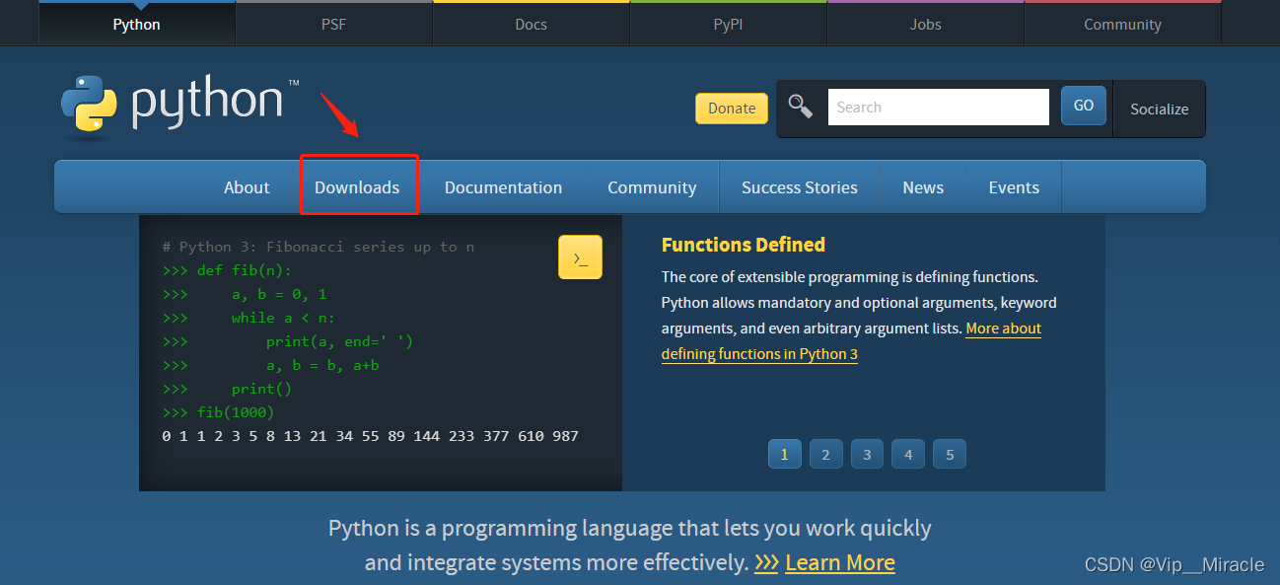This screenshot has height=585, width=1280.
Task: Click the '# Python 3: Fibonacci series' comment
Action: click(x=319, y=247)
